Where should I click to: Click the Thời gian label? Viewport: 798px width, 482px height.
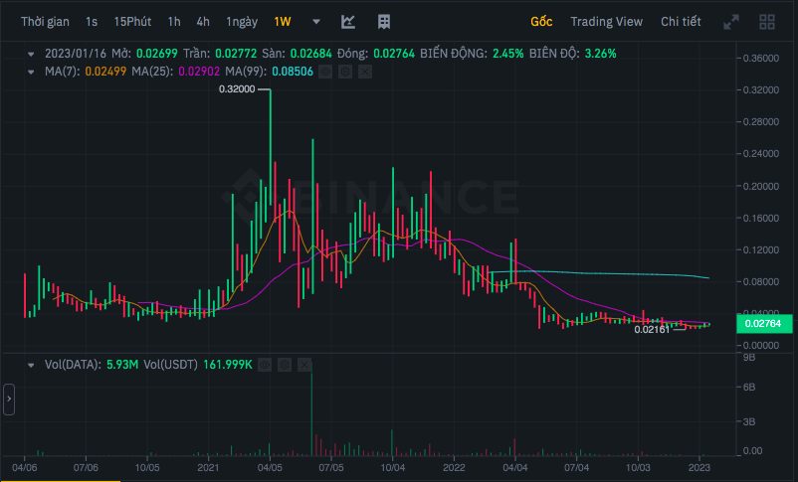click(45, 22)
